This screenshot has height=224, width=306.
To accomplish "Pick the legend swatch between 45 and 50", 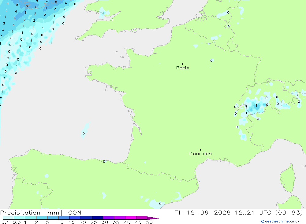I will [142, 218].
